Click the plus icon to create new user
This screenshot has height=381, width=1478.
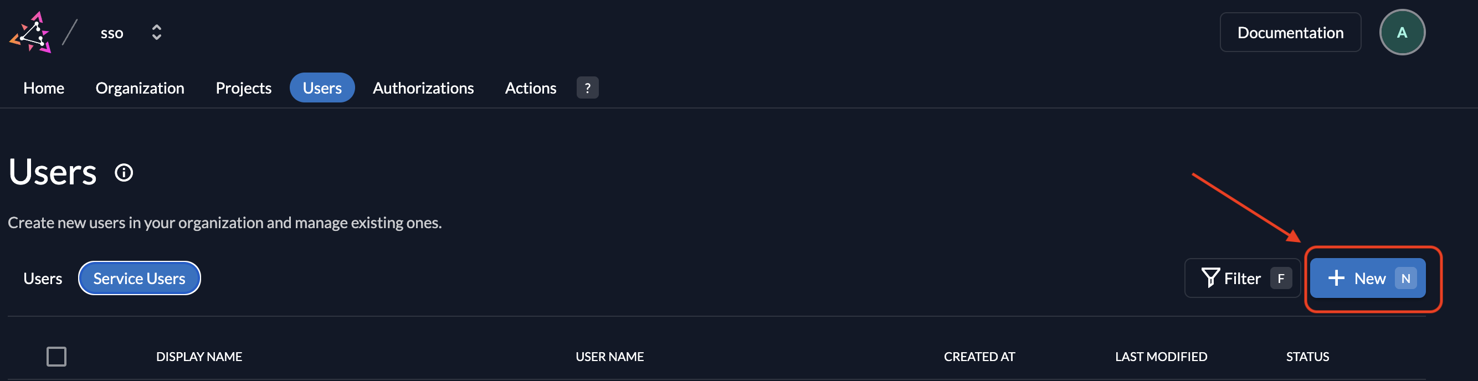pos(1336,279)
